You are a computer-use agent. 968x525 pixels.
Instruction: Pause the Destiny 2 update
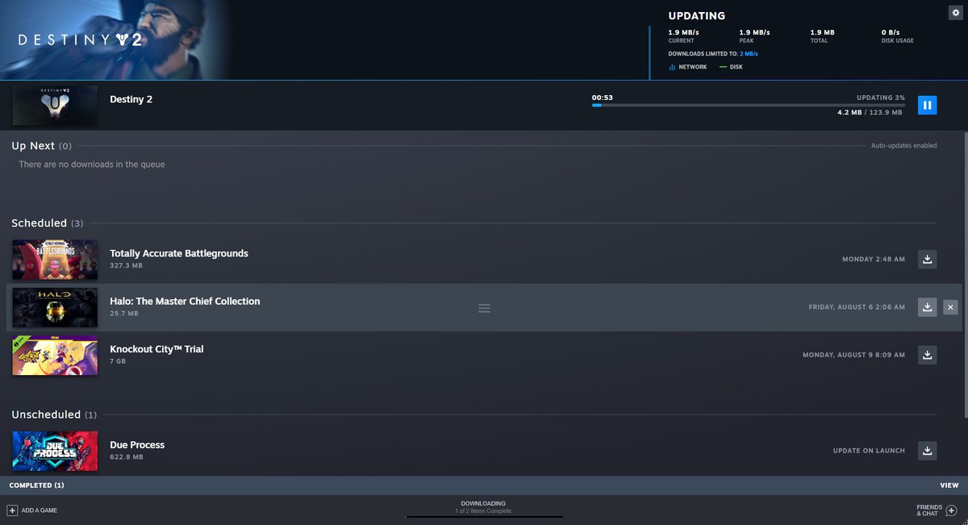(927, 105)
